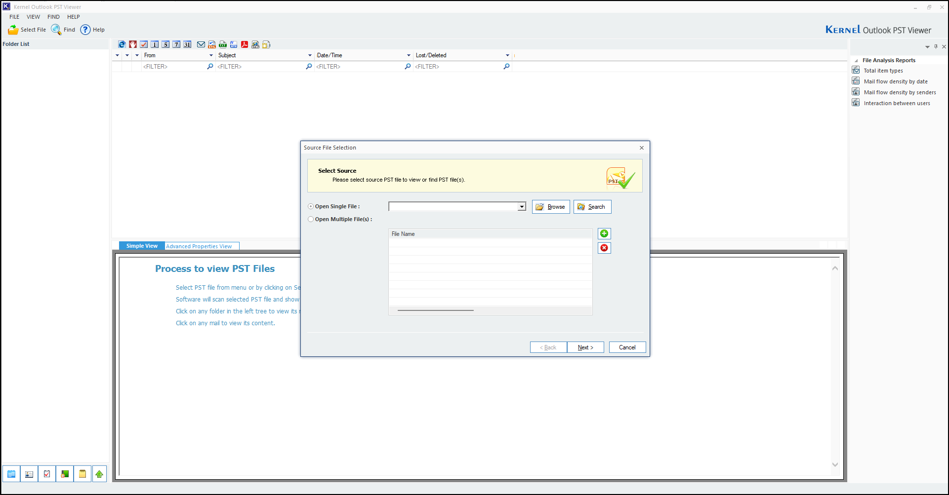This screenshot has width=949, height=495.
Task: Select Open Single File radio button
Action: (x=311, y=206)
